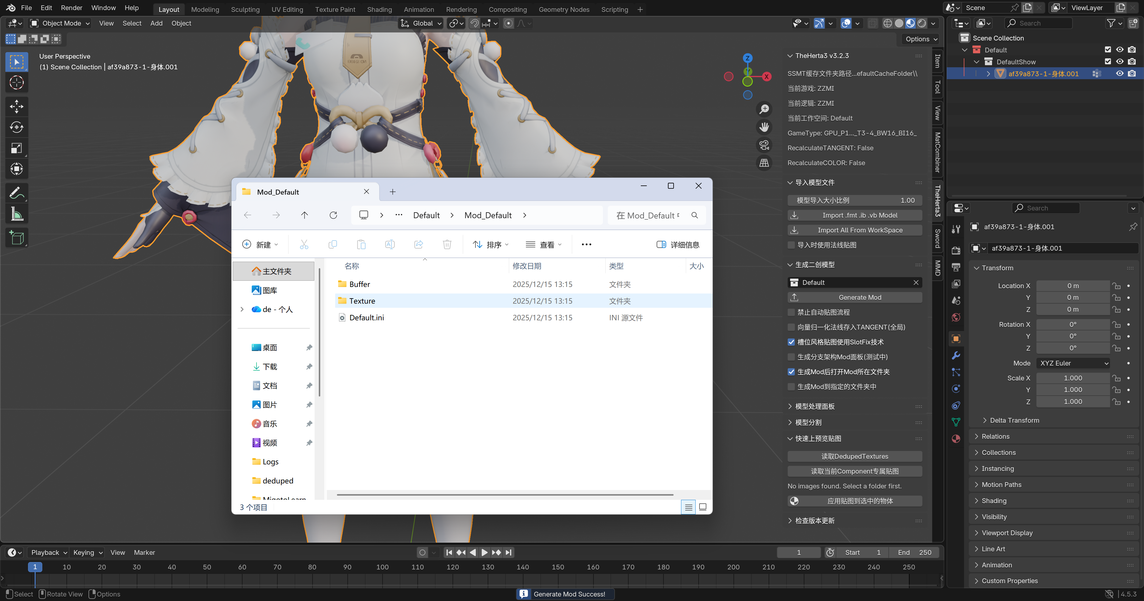The height and width of the screenshot is (601, 1144).
Task: Expand the 模型处理面板 panel
Action: 815,406
